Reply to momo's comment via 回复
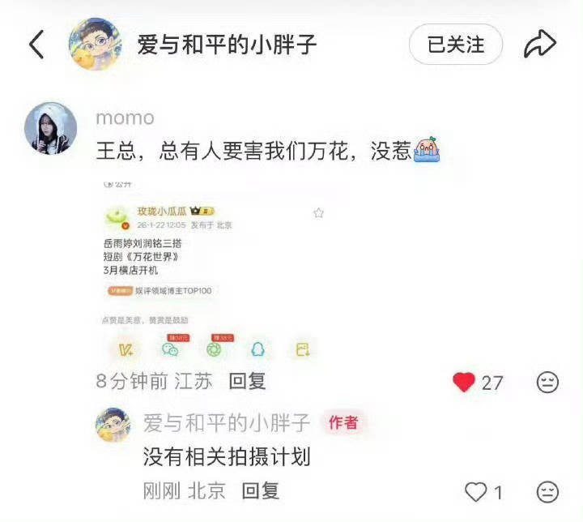This screenshot has height=522, width=583. pos(247,381)
